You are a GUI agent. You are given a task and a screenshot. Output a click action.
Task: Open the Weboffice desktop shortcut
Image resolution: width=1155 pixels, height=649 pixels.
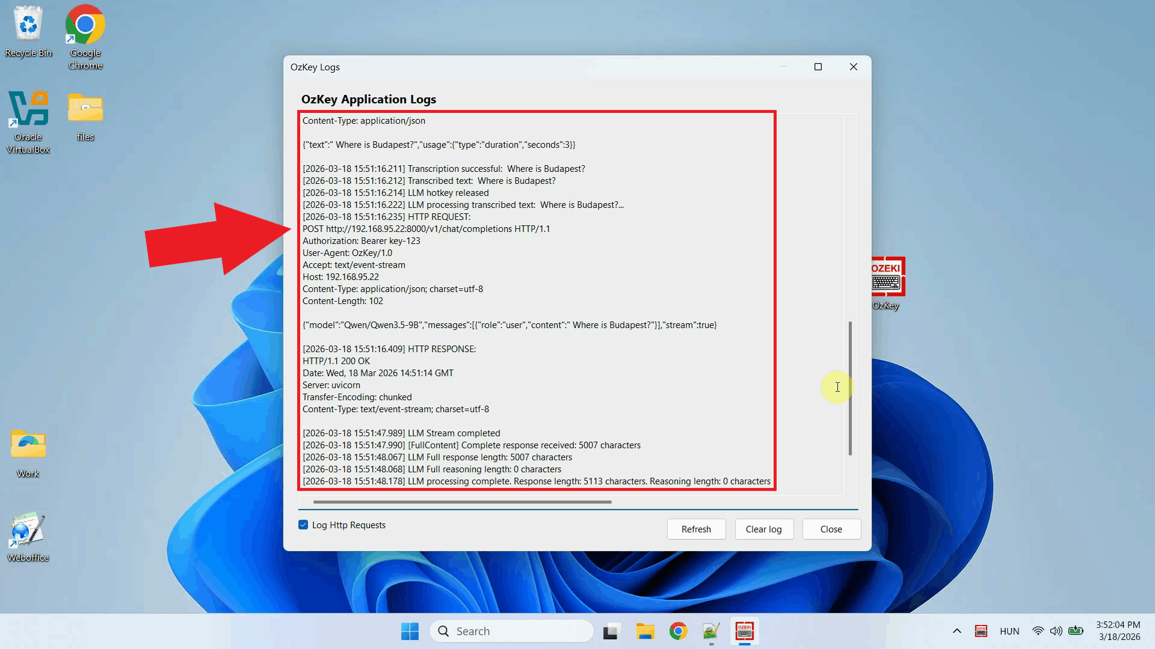(28, 531)
